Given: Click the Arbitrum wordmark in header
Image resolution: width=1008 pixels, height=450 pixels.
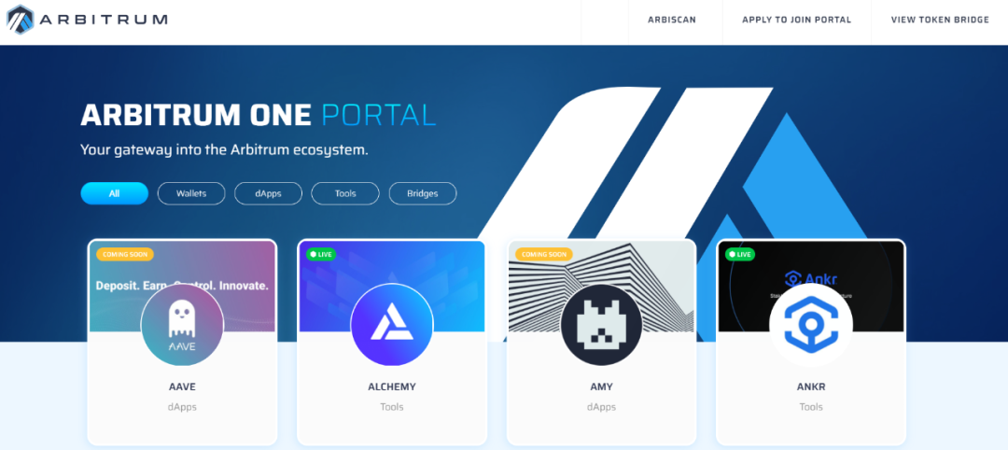Looking at the screenshot, I should [104, 20].
